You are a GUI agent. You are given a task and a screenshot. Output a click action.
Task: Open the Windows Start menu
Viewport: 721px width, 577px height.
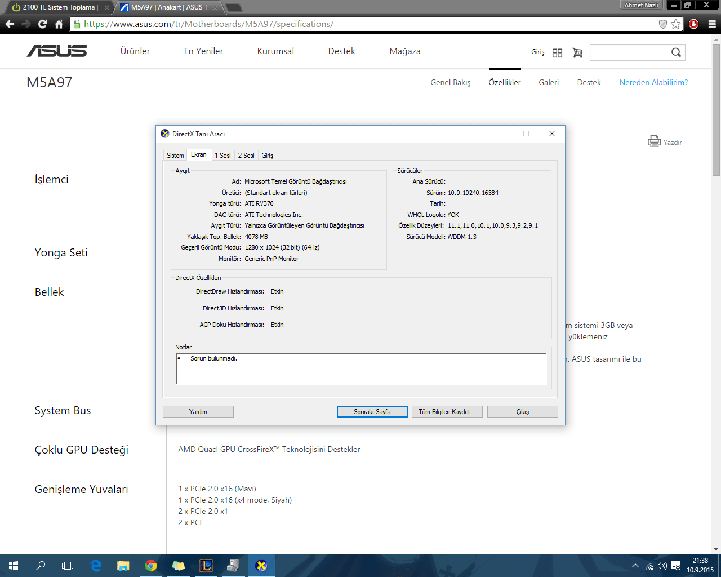14,566
